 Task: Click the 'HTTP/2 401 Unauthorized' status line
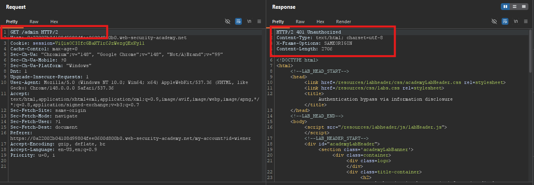click(309, 32)
